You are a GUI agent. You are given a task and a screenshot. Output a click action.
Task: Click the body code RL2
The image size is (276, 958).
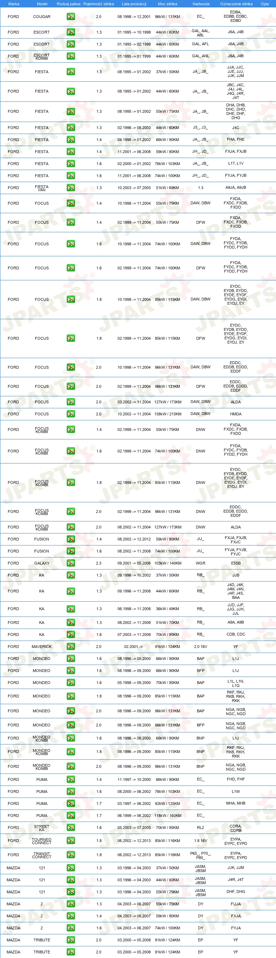200,828
